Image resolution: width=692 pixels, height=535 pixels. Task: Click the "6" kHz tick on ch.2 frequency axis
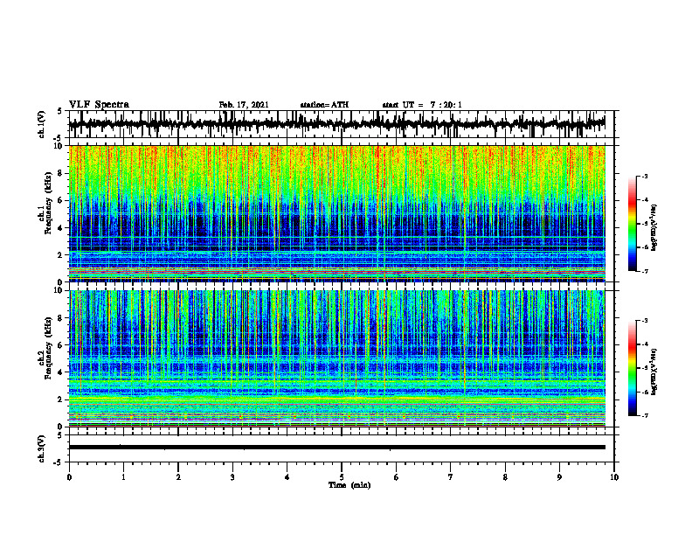pyautogui.click(x=61, y=344)
